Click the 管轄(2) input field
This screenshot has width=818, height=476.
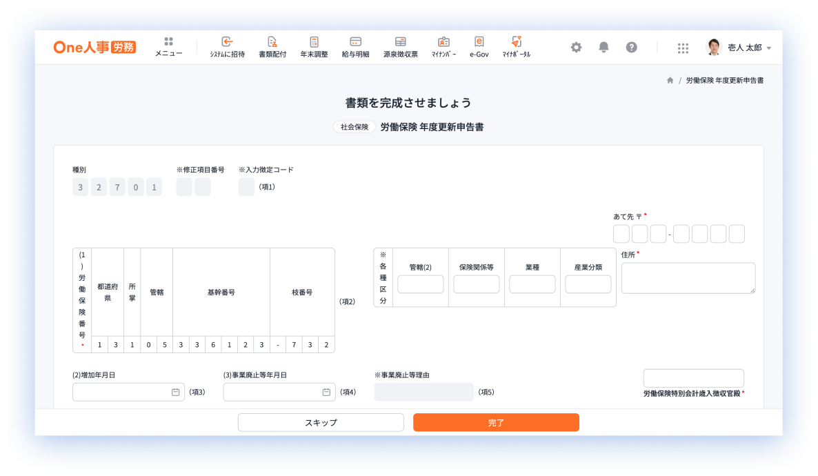421,284
